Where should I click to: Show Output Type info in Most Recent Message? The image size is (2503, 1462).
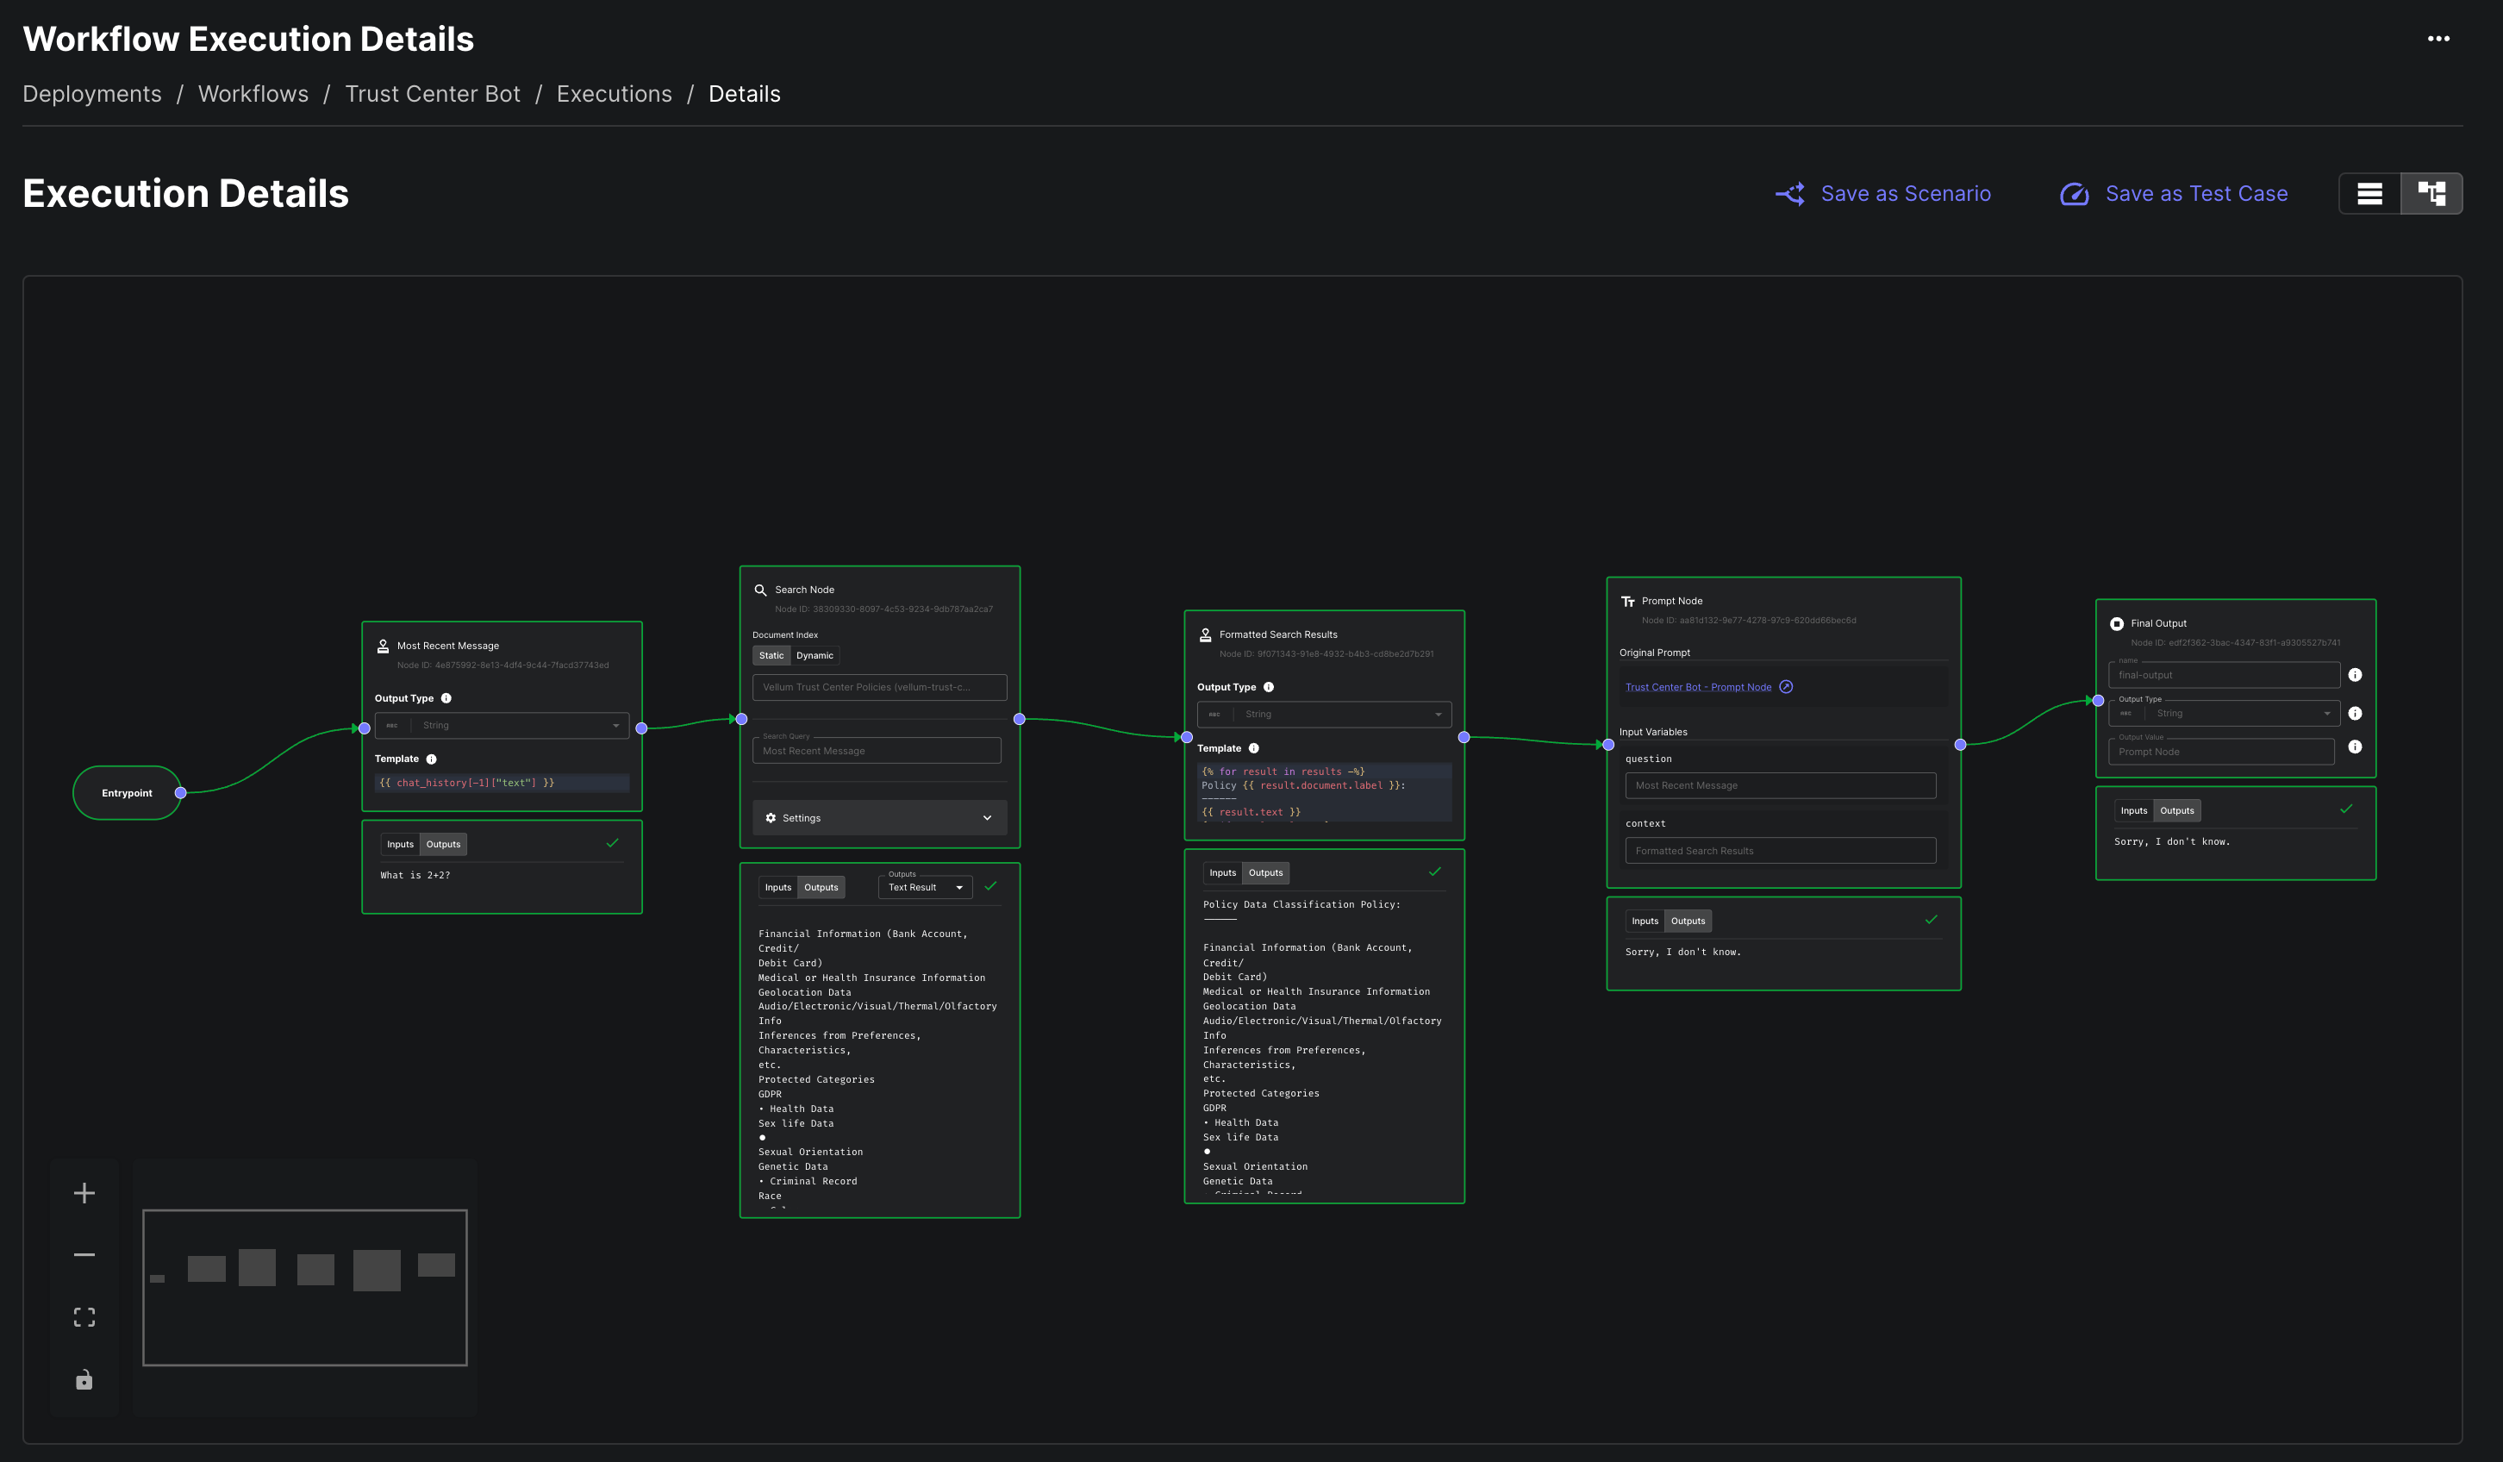[x=446, y=698]
